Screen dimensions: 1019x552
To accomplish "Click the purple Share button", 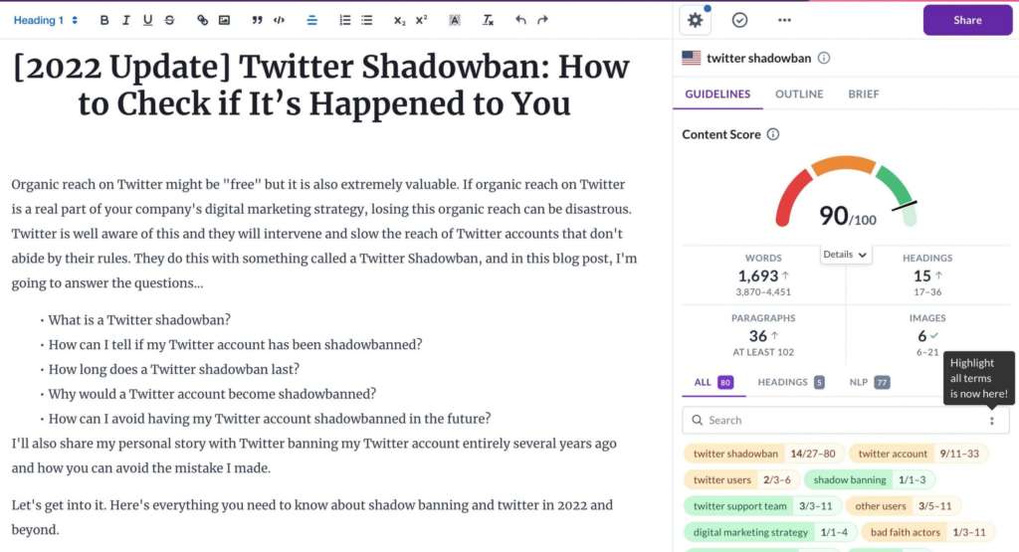I will click(967, 20).
